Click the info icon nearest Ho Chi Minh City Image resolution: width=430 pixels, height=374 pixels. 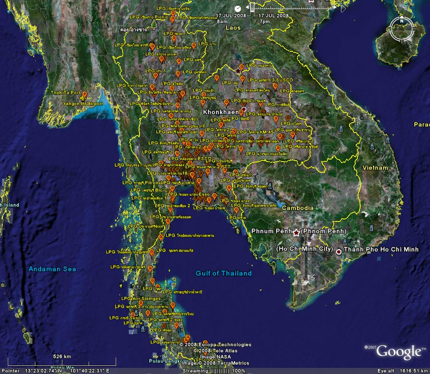coord(345,242)
